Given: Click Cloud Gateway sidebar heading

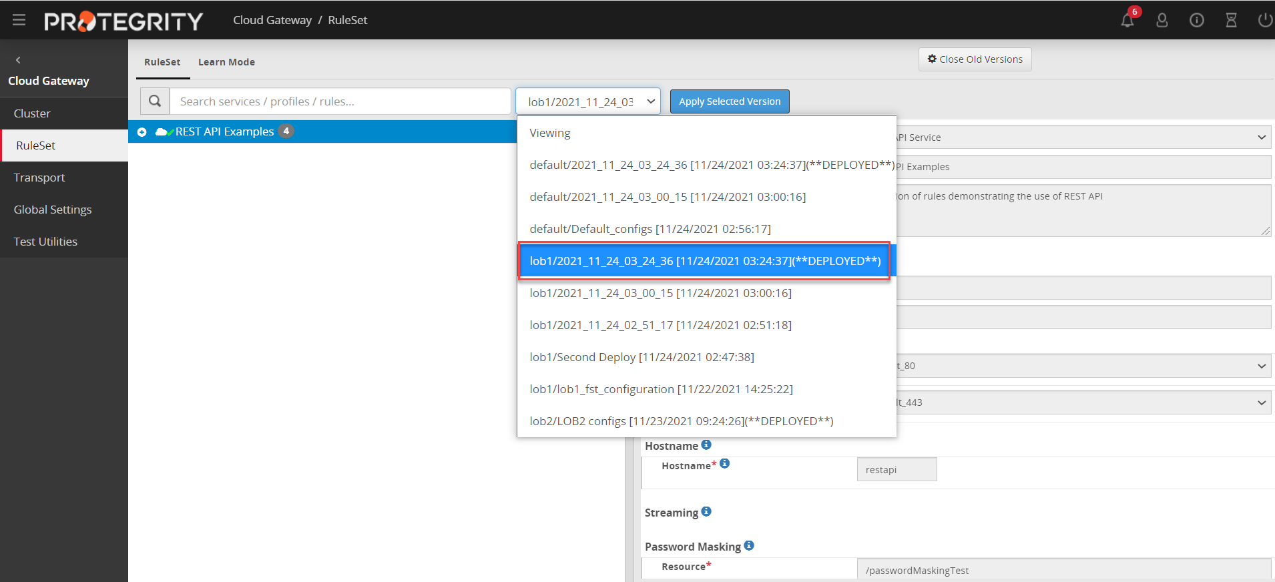Looking at the screenshot, I should click(x=49, y=81).
